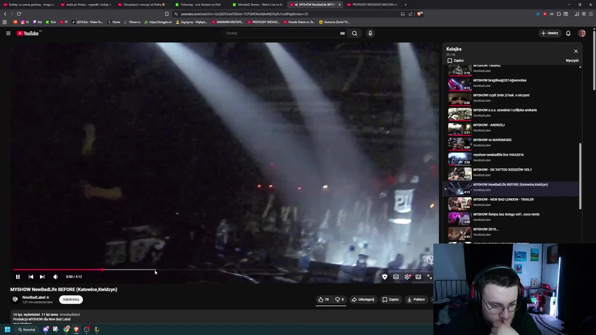Go back in browser history
Screen dimensions: 596x335
tap(5, 14)
